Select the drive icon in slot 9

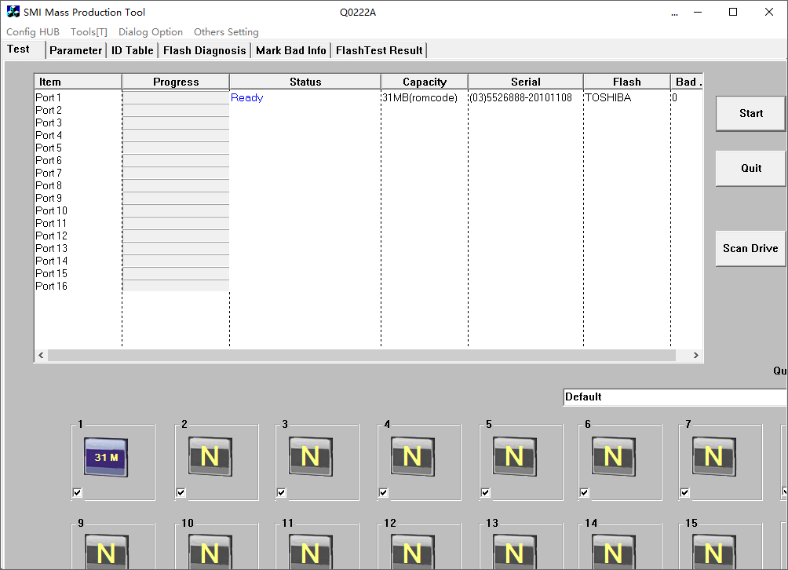(105, 551)
